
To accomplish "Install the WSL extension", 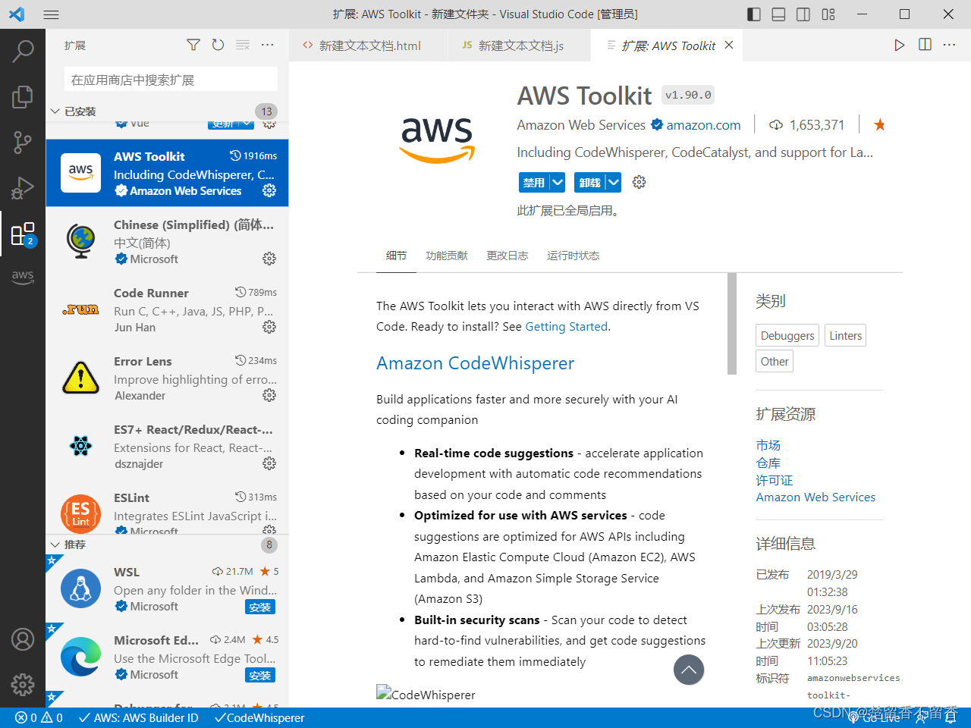I will 259,607.
